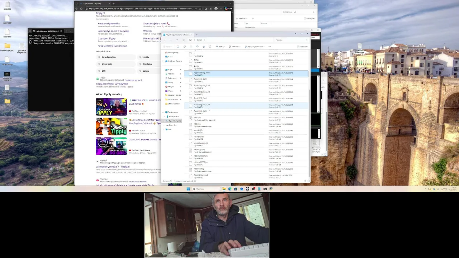Open 'Wideo Tipply donate' heading link
The width and height of the screenshot is (459, 258).
[x=108, y=95]
